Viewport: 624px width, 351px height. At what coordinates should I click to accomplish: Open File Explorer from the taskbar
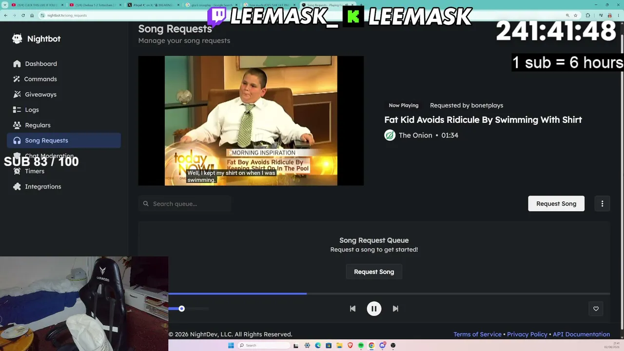point(339,346)
